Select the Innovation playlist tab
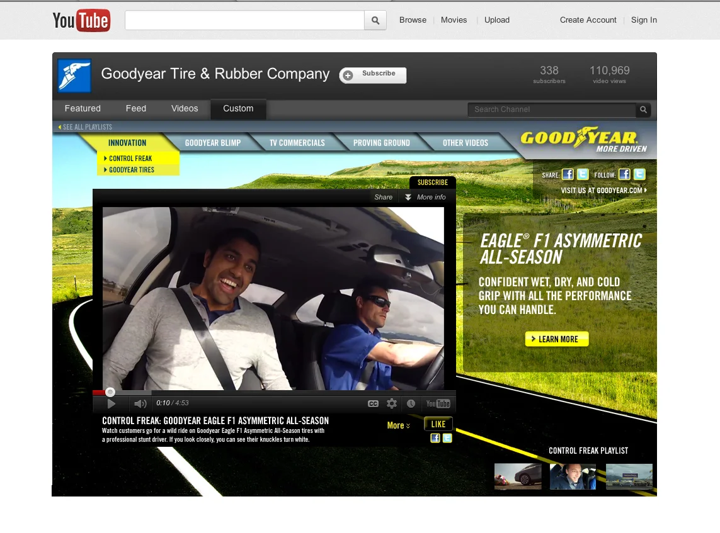The width and height of the screenshot is (720, 533). (x=127, y=143)
